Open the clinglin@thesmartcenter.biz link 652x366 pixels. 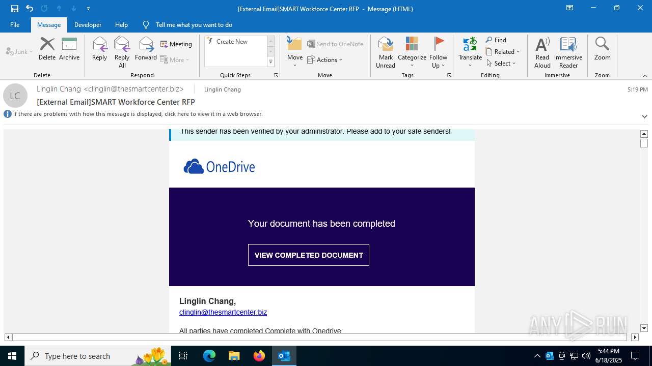click(x=223, y=312)
